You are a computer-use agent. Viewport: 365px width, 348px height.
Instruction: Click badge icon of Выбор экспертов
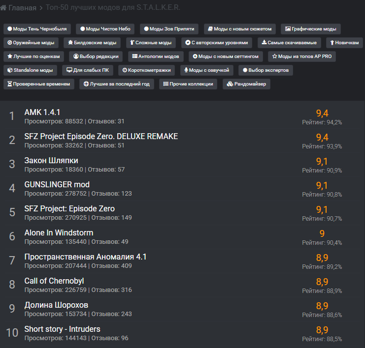pos(245,70)
